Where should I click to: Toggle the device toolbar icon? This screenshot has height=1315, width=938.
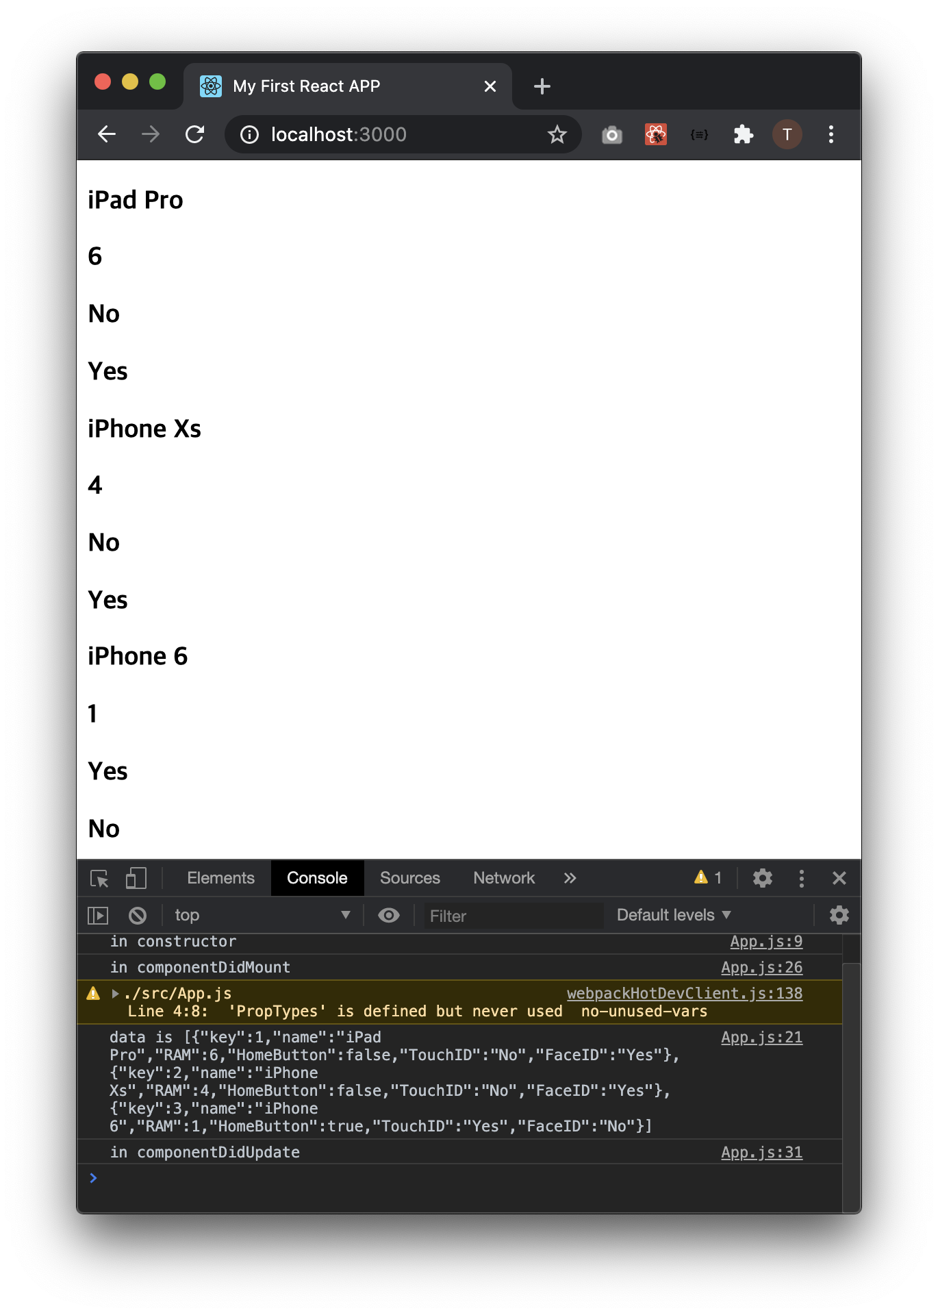(x=136, y=878)
